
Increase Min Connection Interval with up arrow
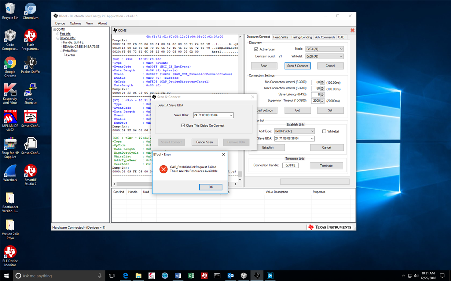coord(322,81)
